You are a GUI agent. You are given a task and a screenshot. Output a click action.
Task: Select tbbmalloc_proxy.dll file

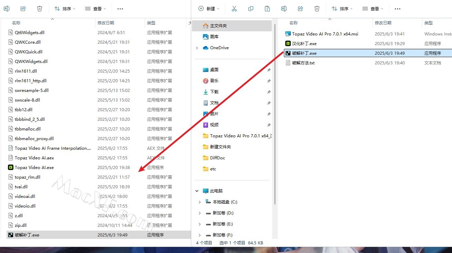point(31,138)
